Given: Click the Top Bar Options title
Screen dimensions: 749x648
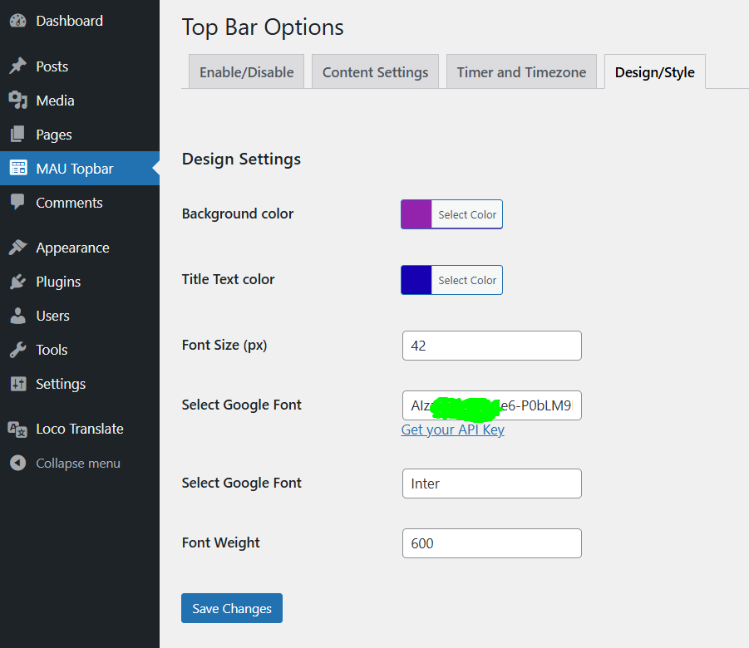Looking at the screenshot, I should pos(263,27).
